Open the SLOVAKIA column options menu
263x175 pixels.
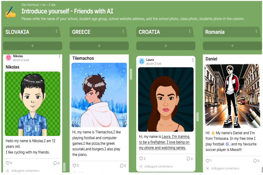point(57,31)
